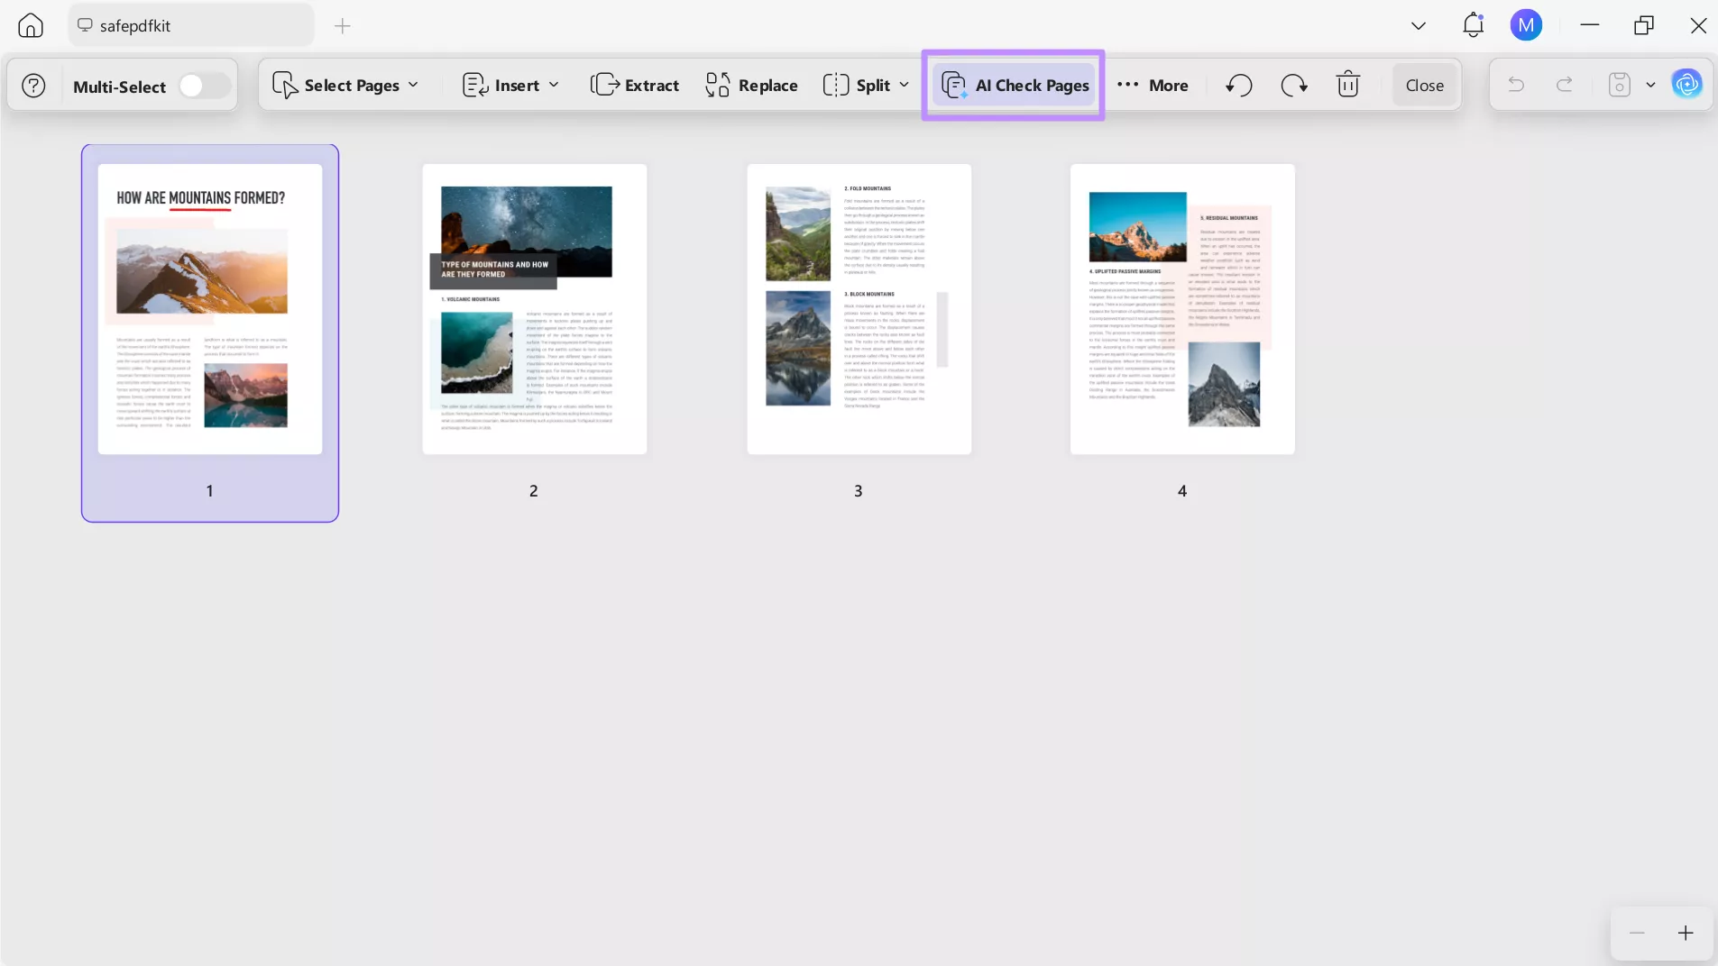Screen dimensions: 1718x966
Task: Delete pages using the trash icon
Action: point(1347,85)
